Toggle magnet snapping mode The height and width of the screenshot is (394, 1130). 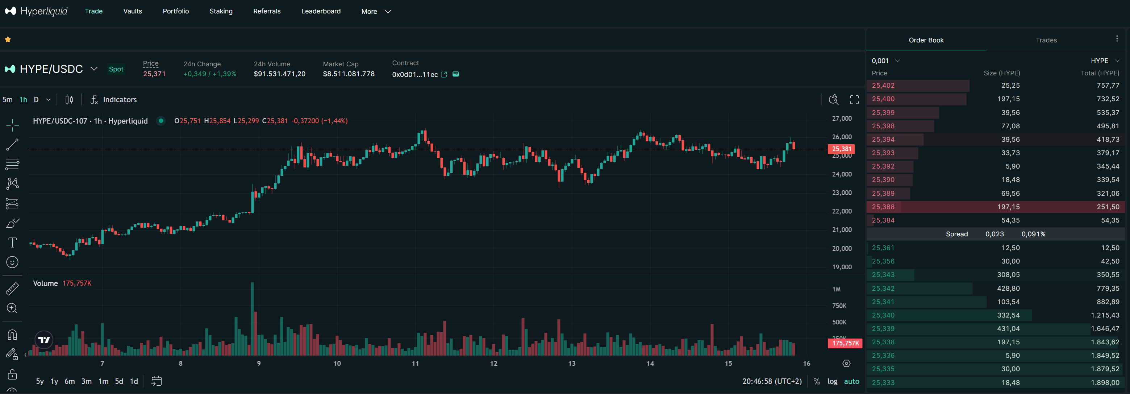click(12, 335)
